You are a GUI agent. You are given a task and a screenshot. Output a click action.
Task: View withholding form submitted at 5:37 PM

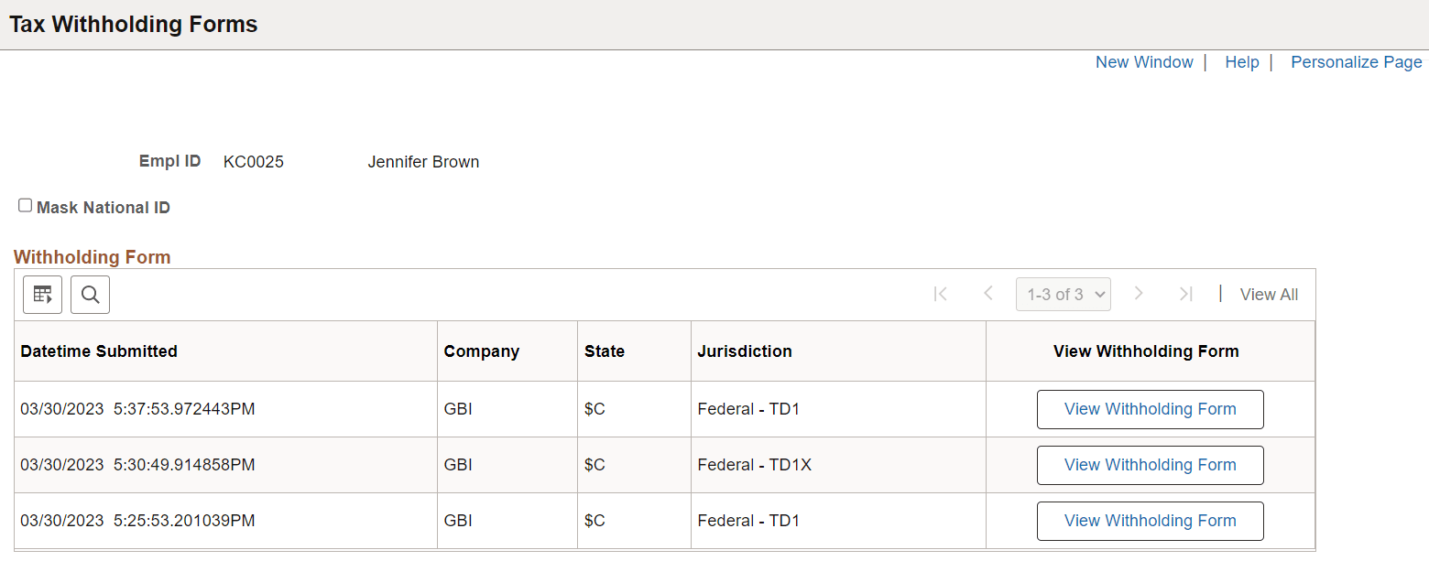pyautogui.click(x=1150, y=409)
